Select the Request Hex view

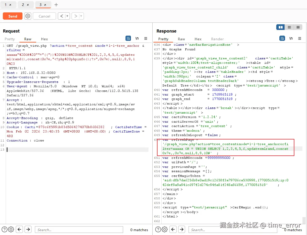[x=44, y=39]
